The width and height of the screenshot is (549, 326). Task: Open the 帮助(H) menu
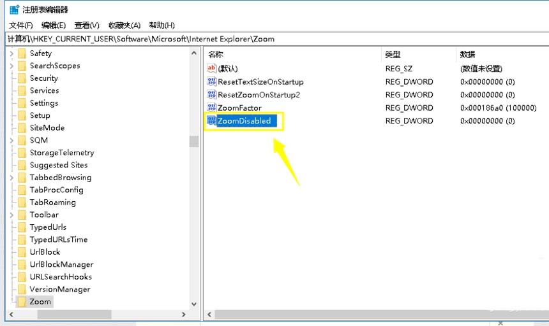[x=162, y=25]
